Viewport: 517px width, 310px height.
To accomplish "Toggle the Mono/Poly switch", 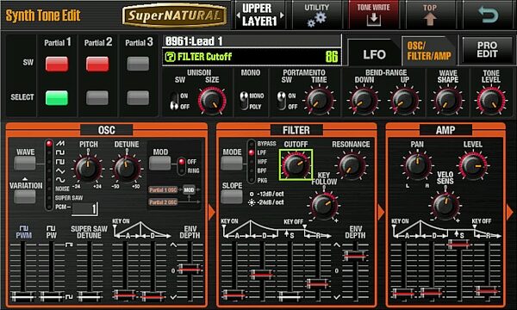I will (244, 101).
